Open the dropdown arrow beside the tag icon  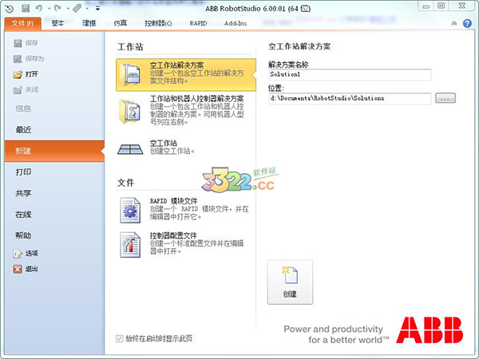[x=87, y=9]
